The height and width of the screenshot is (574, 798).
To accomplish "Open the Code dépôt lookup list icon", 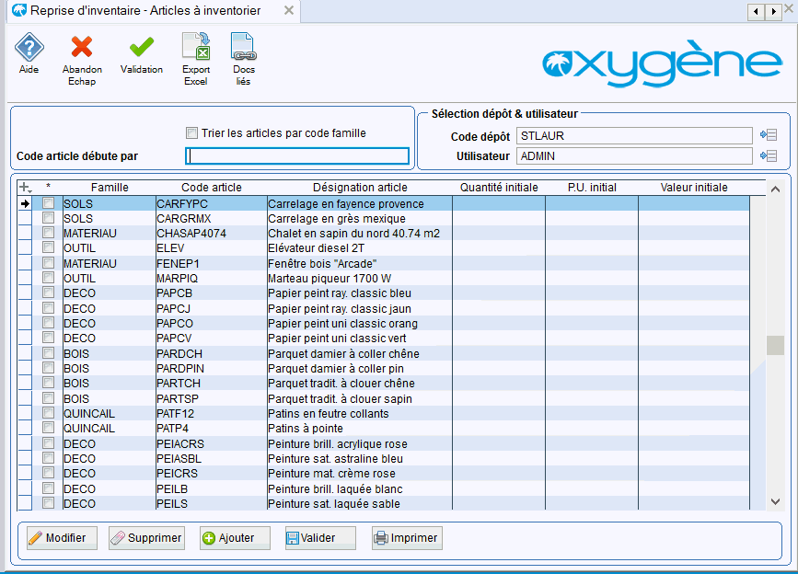I will point(769,136).
